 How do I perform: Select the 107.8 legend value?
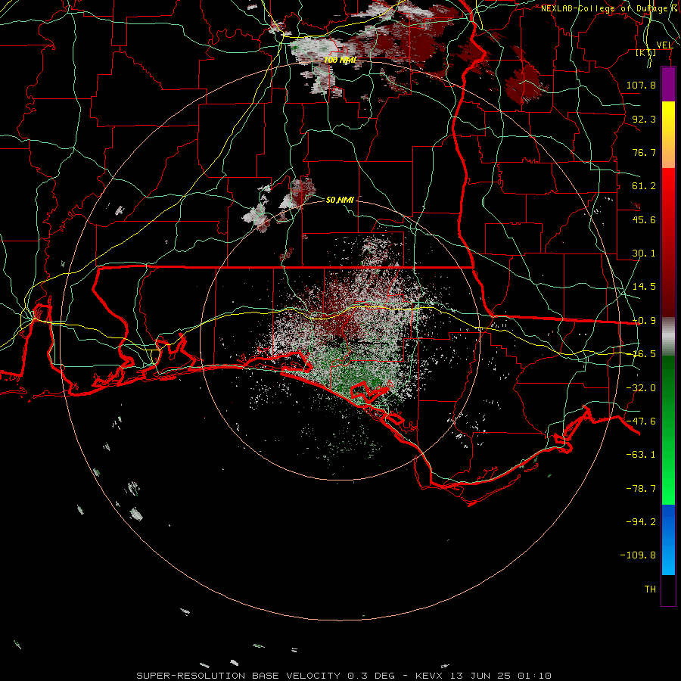[x=641, y=85]
